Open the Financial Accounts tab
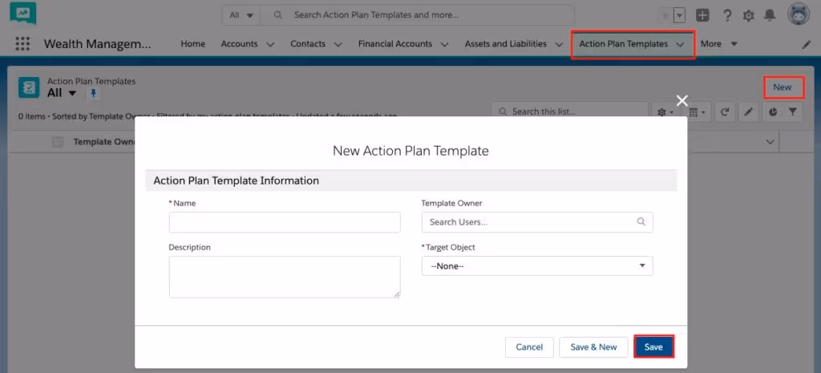The width and height of the screenshot is (821, 373). tap(395, 44)
